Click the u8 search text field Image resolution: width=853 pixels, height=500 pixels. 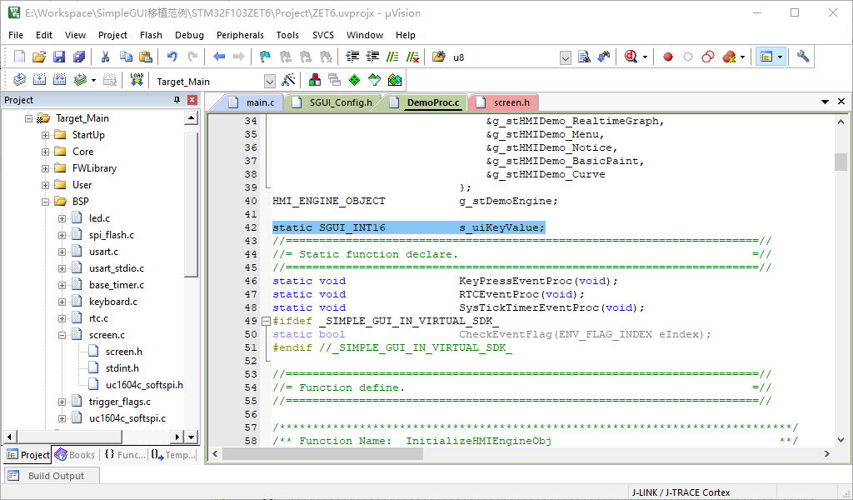pyautogui.click(x=505, y=57)
